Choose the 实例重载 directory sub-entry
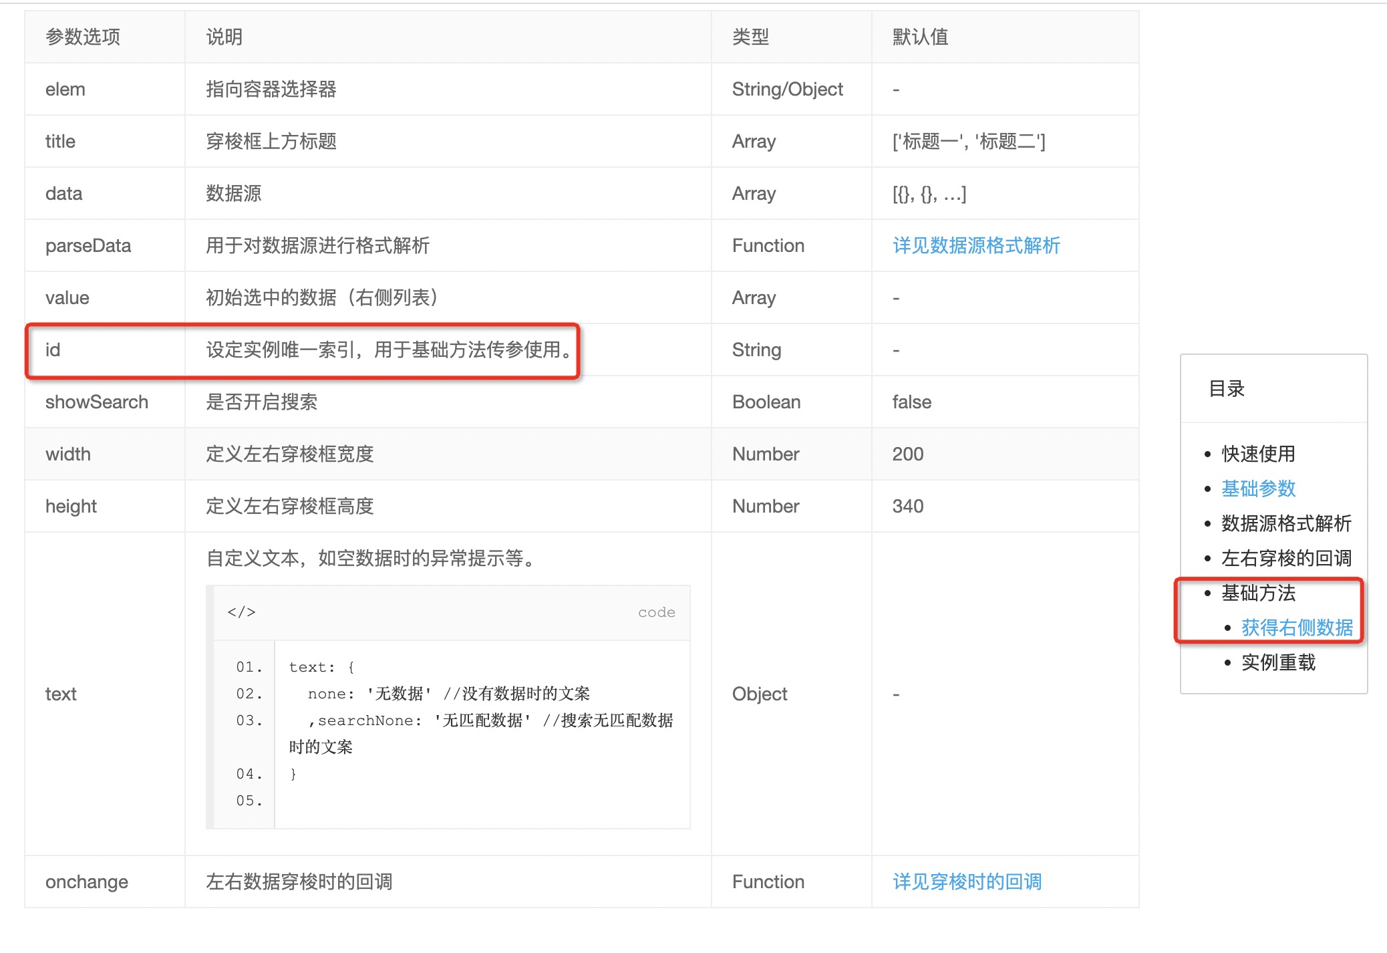The image size is (1387, 953). click(1278, 662)
